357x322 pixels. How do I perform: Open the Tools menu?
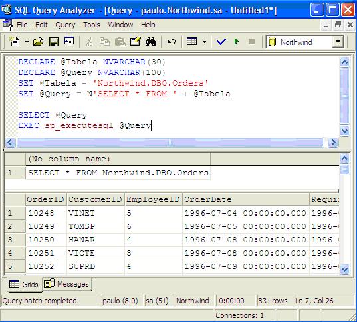click(x=92, y=25)
